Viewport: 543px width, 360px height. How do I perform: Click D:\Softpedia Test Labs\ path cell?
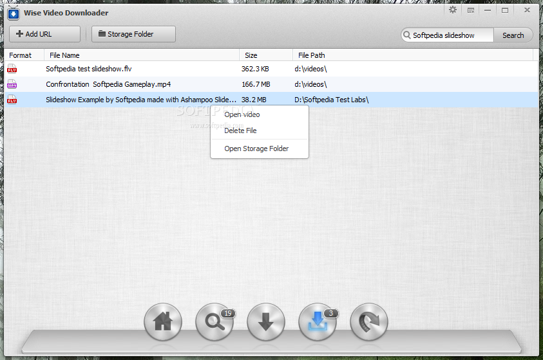(x=332, y=100)
